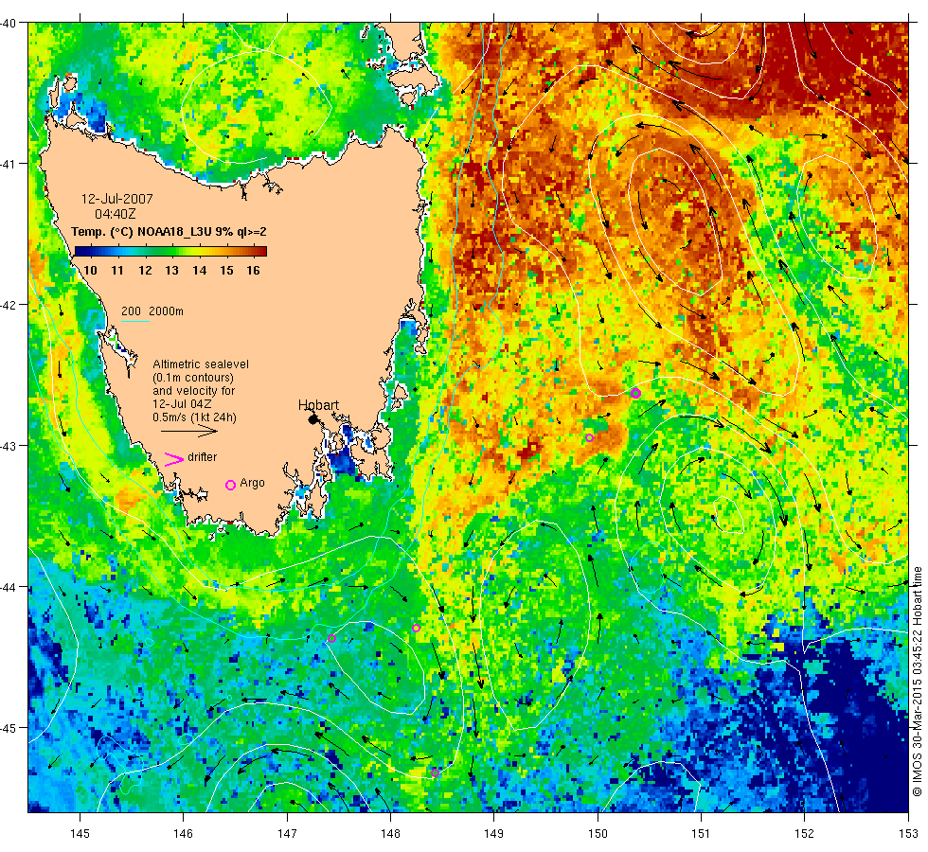Click the black Hobart location marker
This screenshot has height=852, width=928.
(x=313, y=419)
